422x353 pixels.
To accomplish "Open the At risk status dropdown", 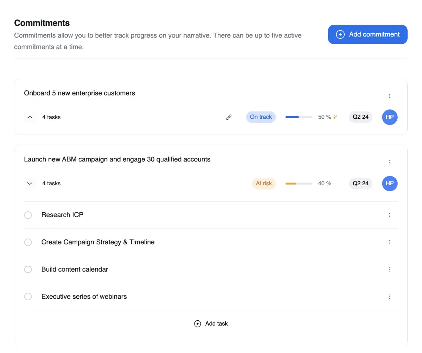I will pos(264,183).
